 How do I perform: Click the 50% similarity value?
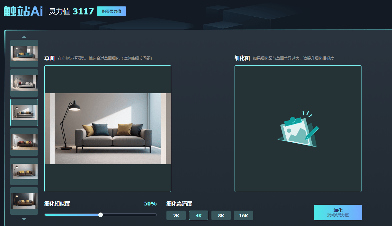coord(150,204)
